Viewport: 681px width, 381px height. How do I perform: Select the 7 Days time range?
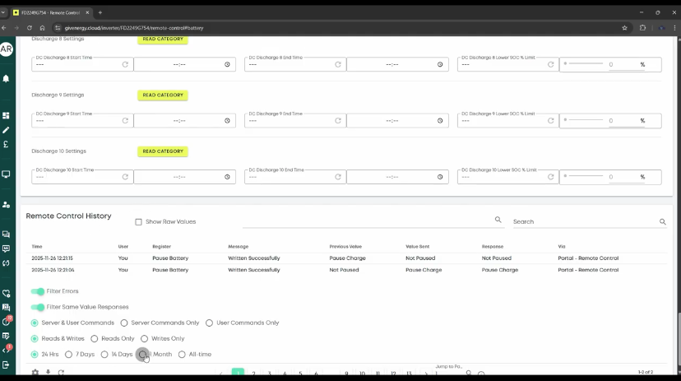tap(68, 355)
